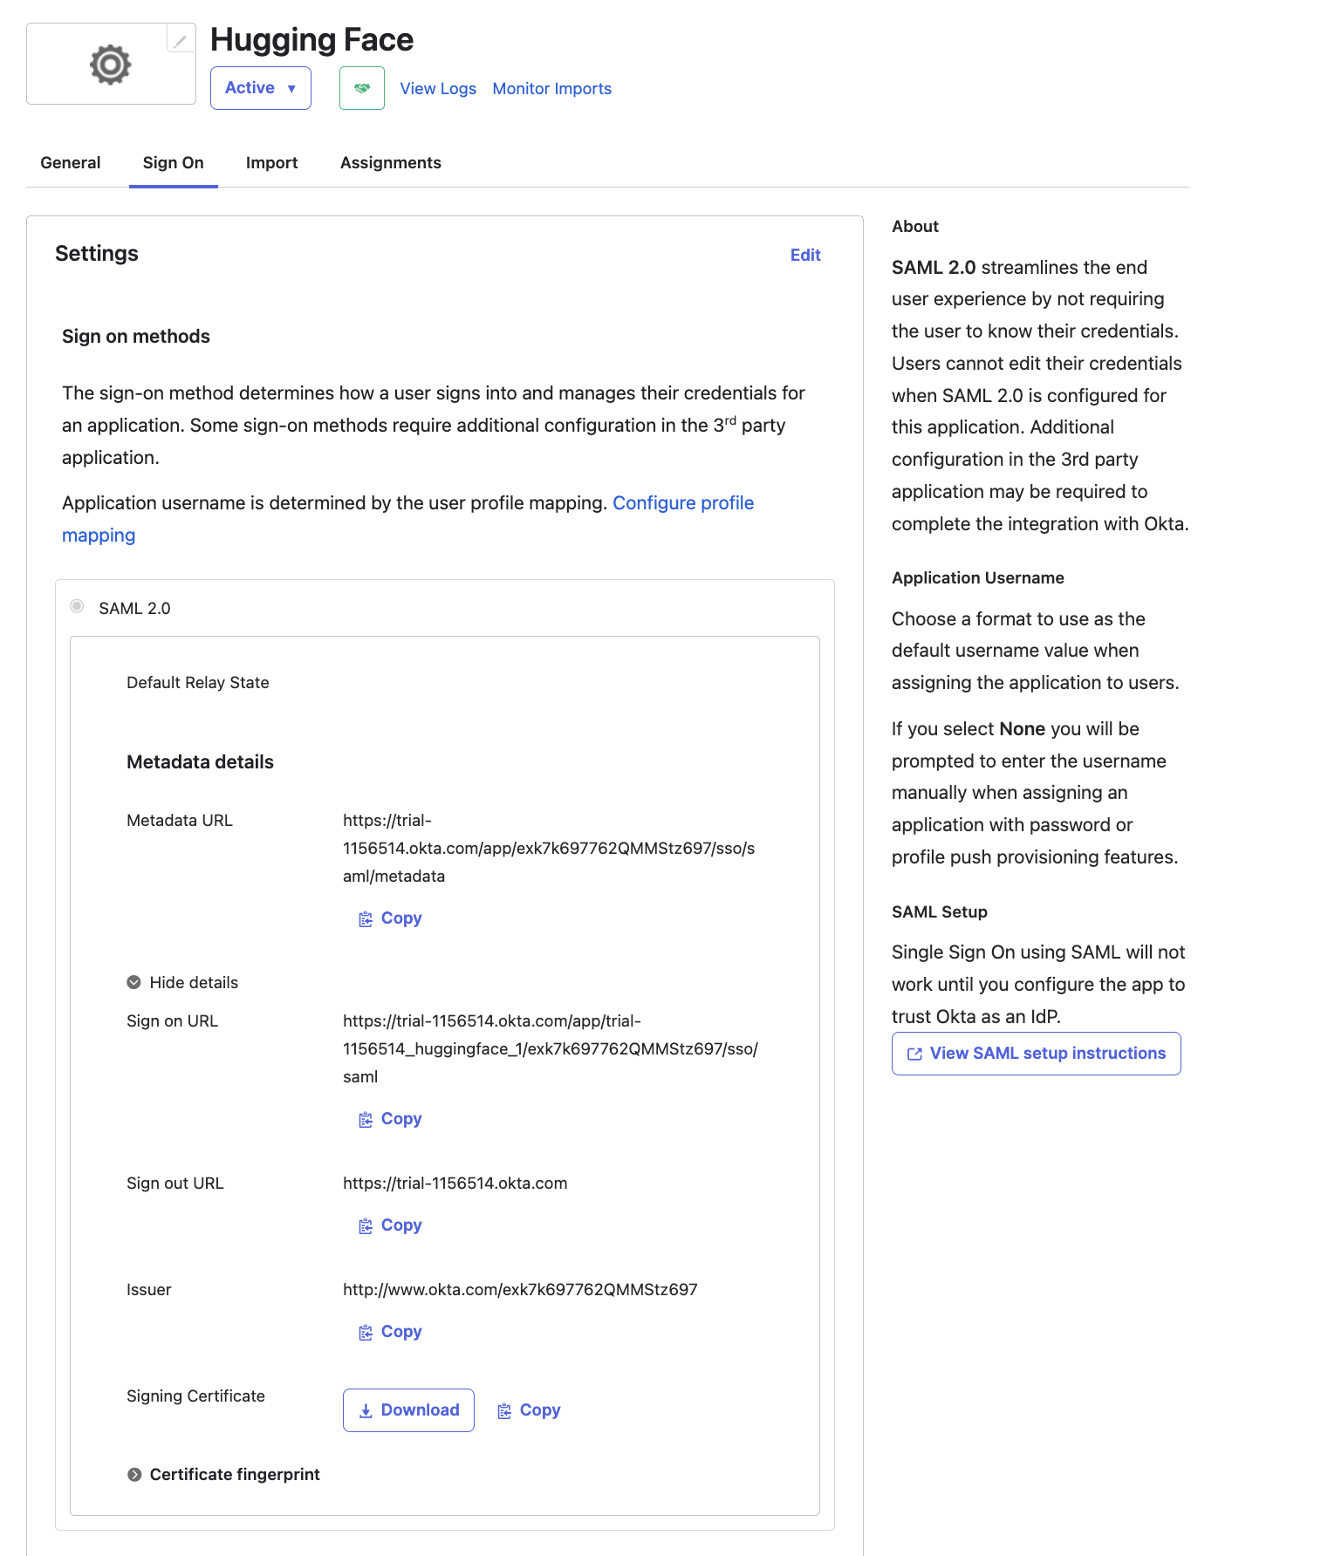Select the SAML 2.0 radio button

78,606
